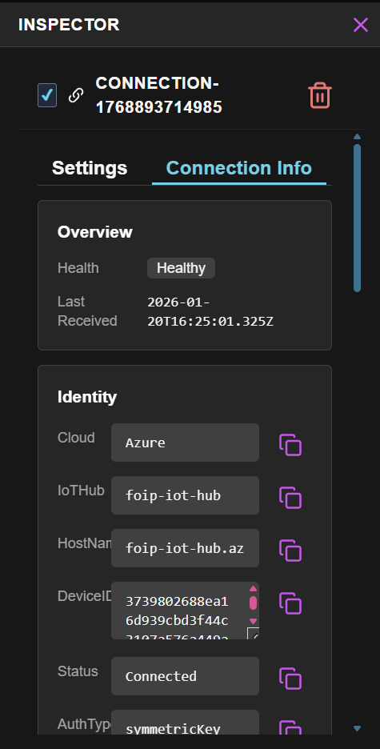Copy the Cloud value Azure
The height and width of the screenshot is (749, 380).
click(290, 445)
